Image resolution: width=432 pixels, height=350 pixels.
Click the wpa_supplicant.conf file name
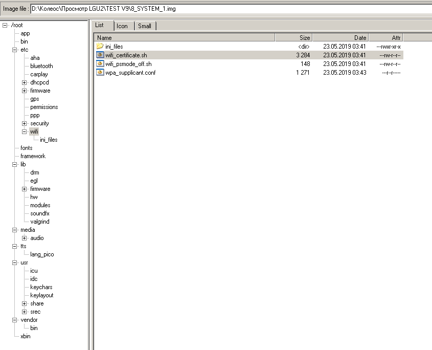(130, 73)
